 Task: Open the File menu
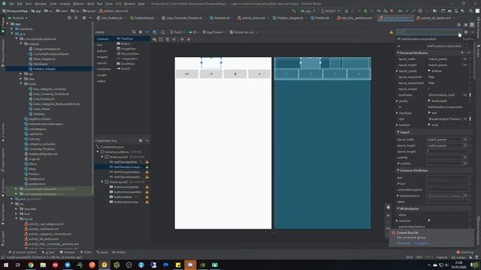(x=11, y=4)
